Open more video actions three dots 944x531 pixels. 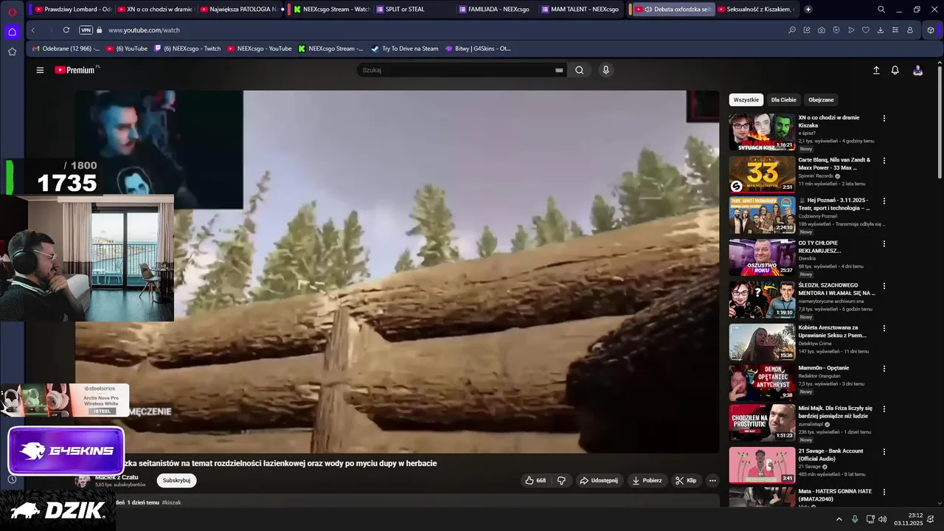(712, 481)
